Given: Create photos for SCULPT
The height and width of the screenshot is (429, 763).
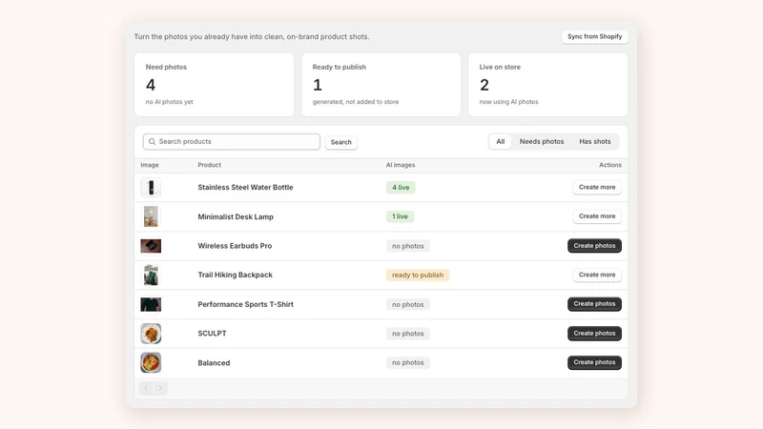Looking at the screenshot, I should click(x=594, y=333).
